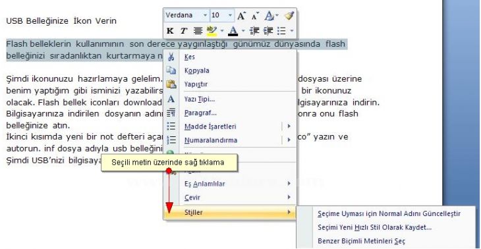The height and width of the screenshot is (249, 481).
Task: Open the Çevir submenu
Action: (230, 198)
